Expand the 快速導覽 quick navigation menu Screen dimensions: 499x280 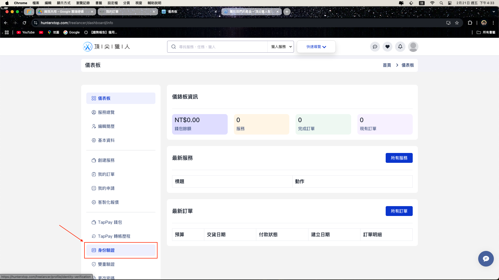[x=316, y=47]
